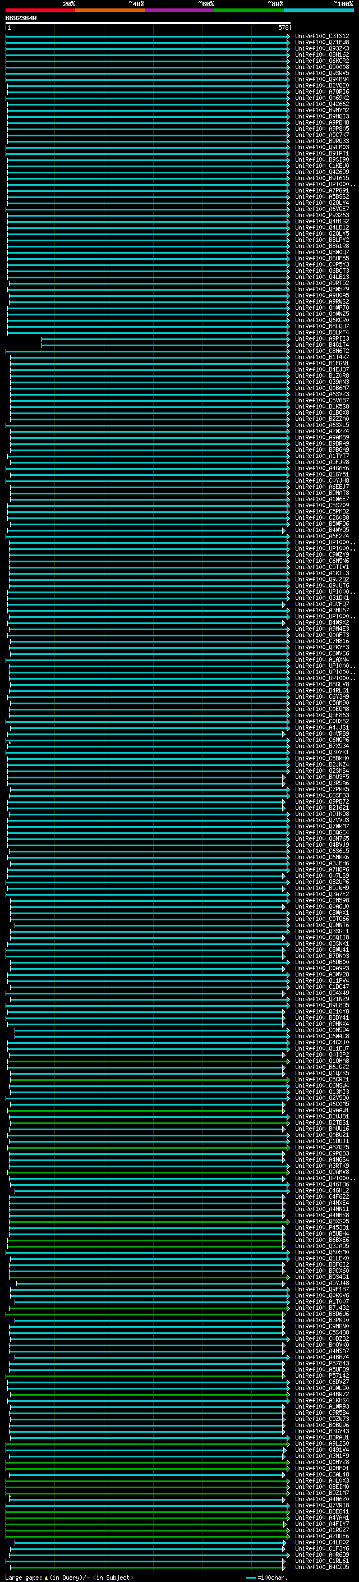Select hit UniRef100_B7DN03

pos(321,956)
